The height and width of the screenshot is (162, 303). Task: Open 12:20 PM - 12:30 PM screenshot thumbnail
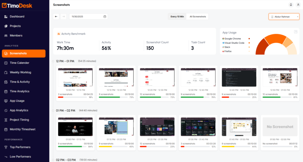point(157,77)
